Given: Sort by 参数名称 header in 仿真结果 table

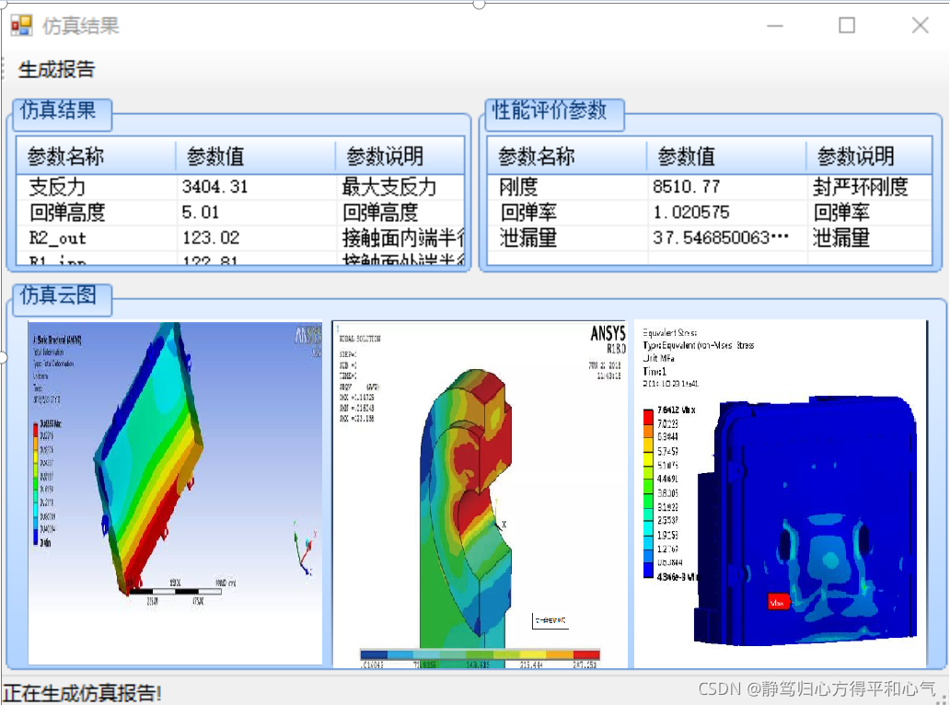Looking at the screenshot, I should tap(97, 156).
